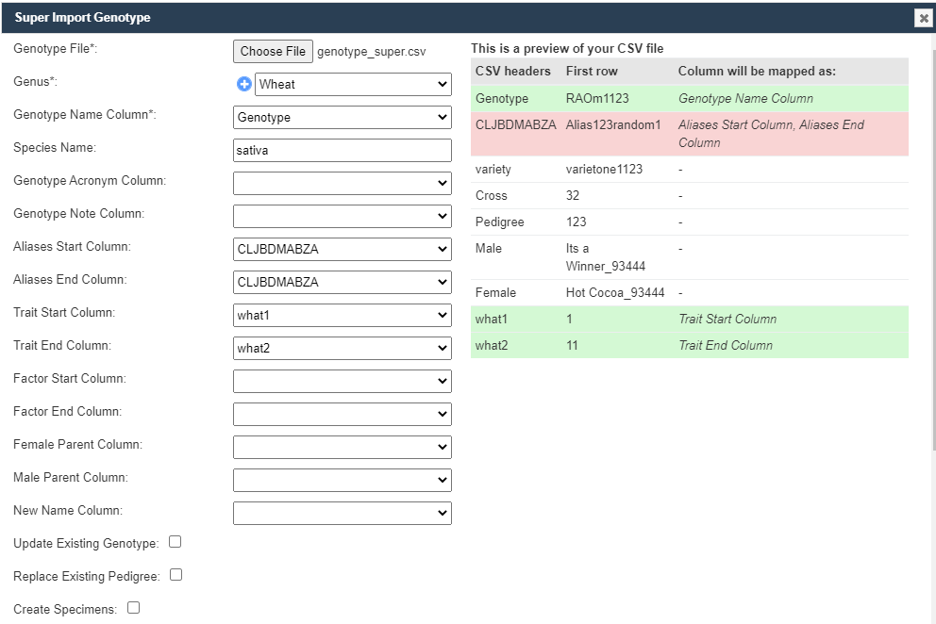Close the Super Import Genotype dialog

click(923, 18)
